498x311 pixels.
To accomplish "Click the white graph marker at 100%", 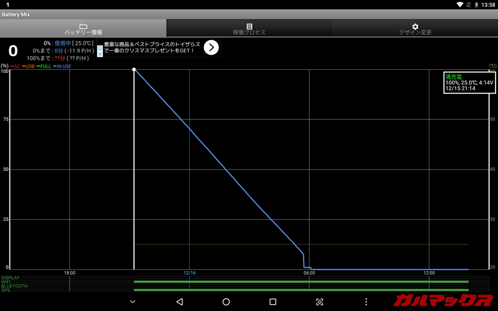I will tap(134, 70).
